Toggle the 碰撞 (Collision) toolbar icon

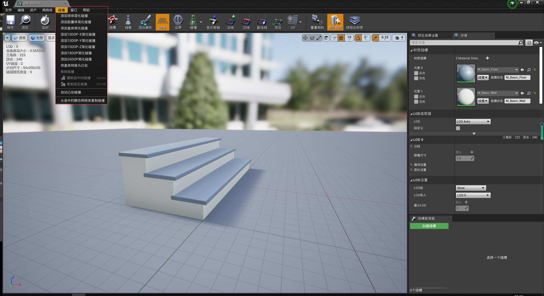[x=194, y=22]
